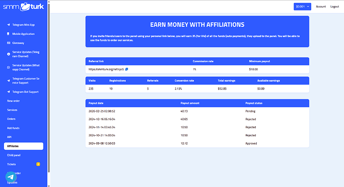Viewport: 344px width, 187px height.
Task: Open Telegram Mini App sidebar link
Action: (x=23, y=25)
